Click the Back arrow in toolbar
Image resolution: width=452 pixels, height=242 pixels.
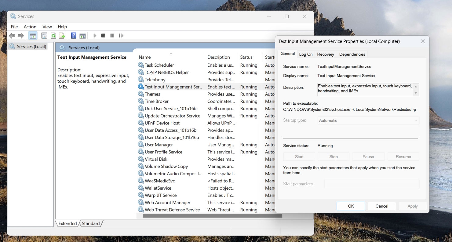click(12, 36)
